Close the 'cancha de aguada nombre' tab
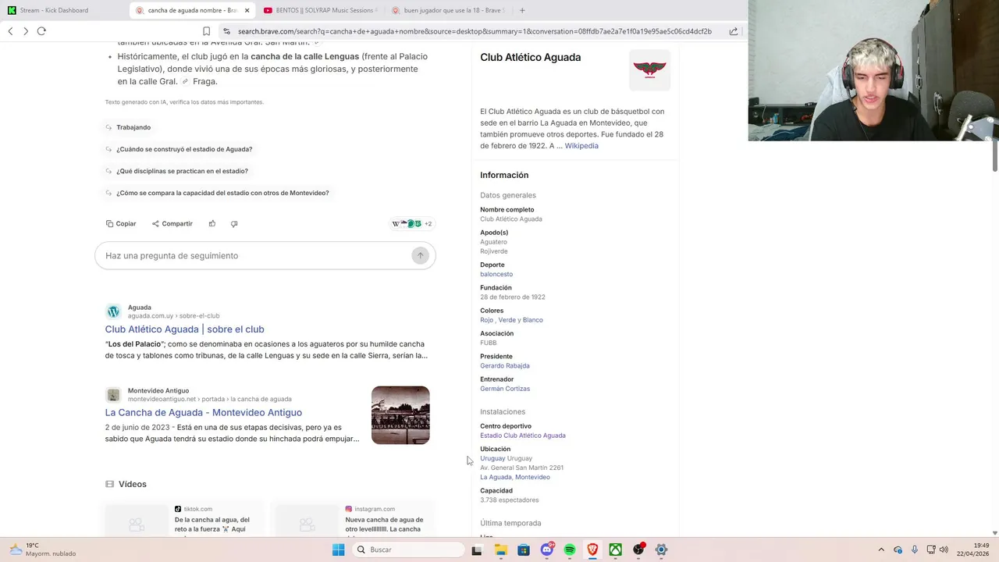Screen dimensions: 999x562 247,10
